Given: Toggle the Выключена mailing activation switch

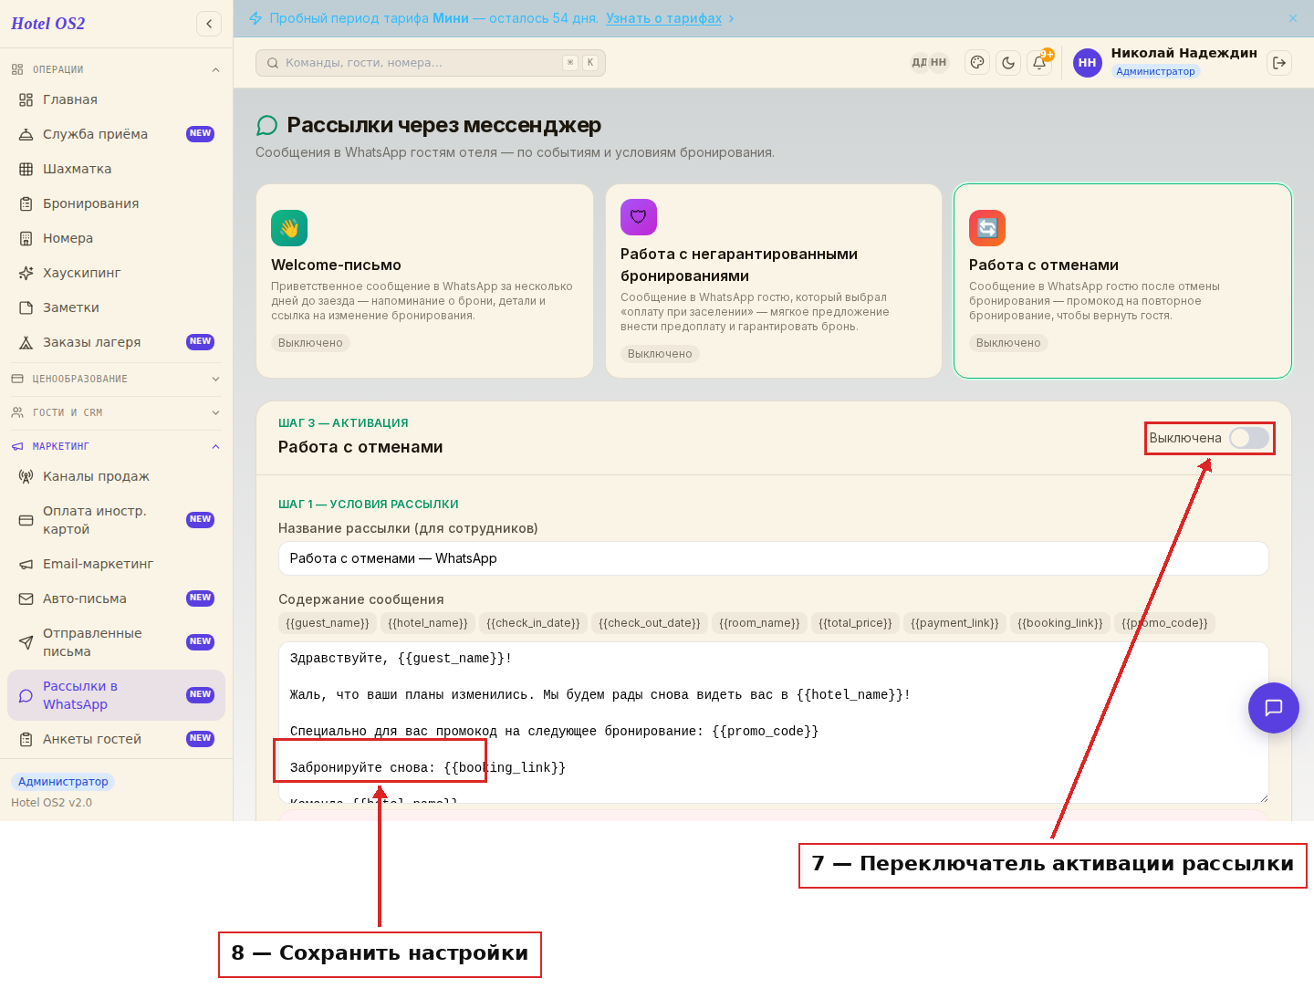Looking at the screenshot, I should (1249, 438).
